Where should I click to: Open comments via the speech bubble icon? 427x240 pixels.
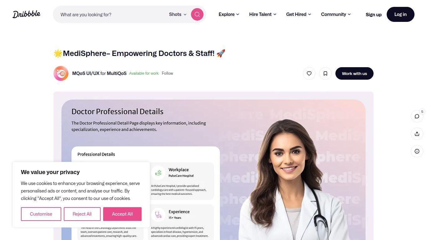click(x=417, y=116)
